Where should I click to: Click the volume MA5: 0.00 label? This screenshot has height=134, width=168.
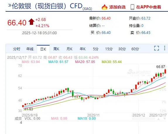tap(59, 119)
